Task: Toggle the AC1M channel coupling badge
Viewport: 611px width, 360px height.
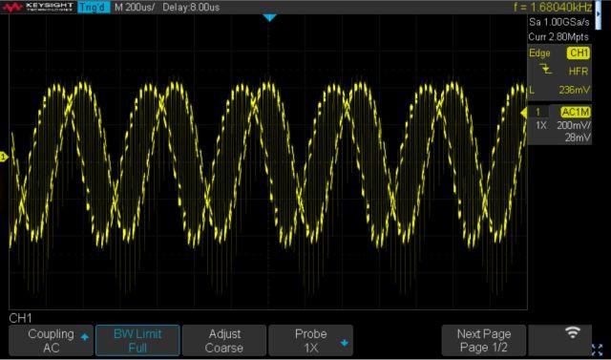Action: tap(576, 113)
